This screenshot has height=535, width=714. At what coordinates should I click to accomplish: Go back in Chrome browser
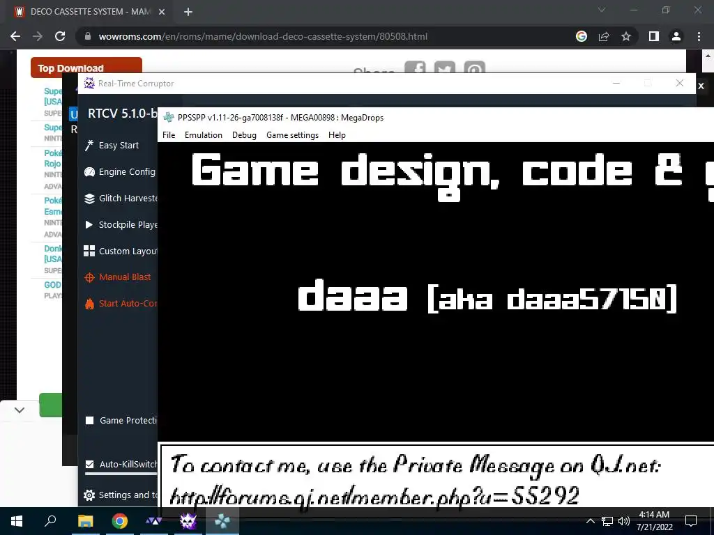tap(15, 36)
